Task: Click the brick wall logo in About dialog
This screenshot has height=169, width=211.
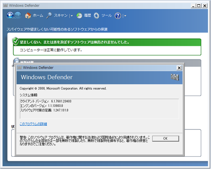Action: pyautogui.click(x=174, y=77)
